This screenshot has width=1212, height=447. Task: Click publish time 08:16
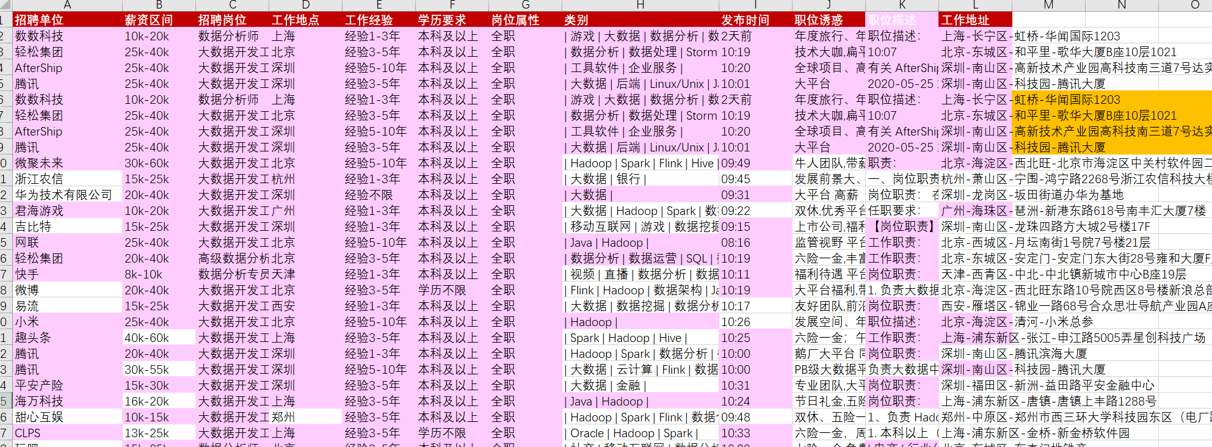pyautogui.click(x=755, y=242)
